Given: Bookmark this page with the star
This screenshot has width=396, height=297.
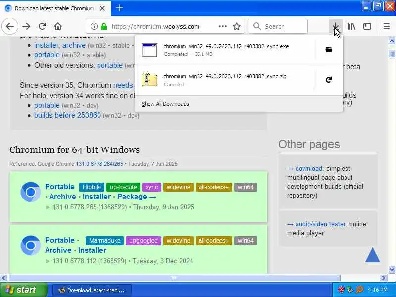Looking at the screenshot, I should pyautogui.click(x=237, y=26).
